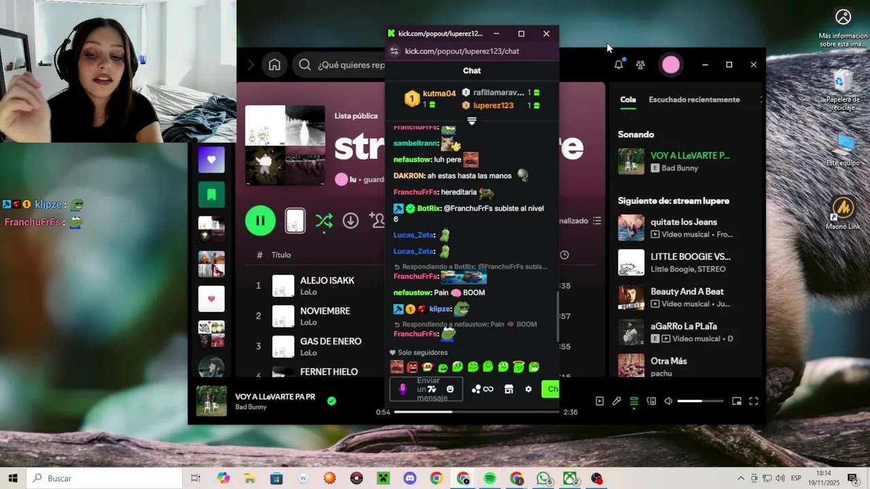Open Spotify from the taskbar
This screenshot has height=489, width=870.
click(x=490, y=478)
